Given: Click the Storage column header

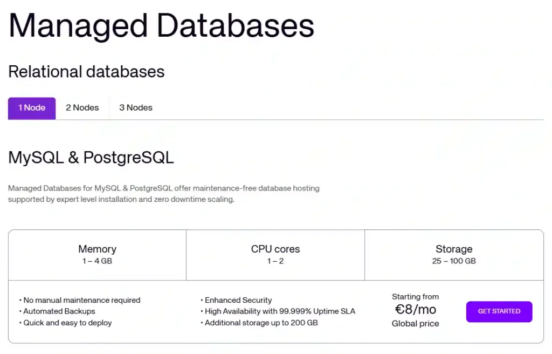Looking at the screenshot, I should click(454, 249).
